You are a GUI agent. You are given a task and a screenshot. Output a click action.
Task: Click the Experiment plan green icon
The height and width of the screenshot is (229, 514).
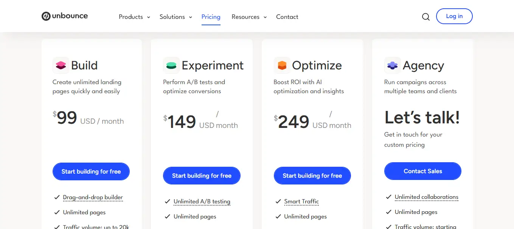pyautogui.click(x=171, y=65)
